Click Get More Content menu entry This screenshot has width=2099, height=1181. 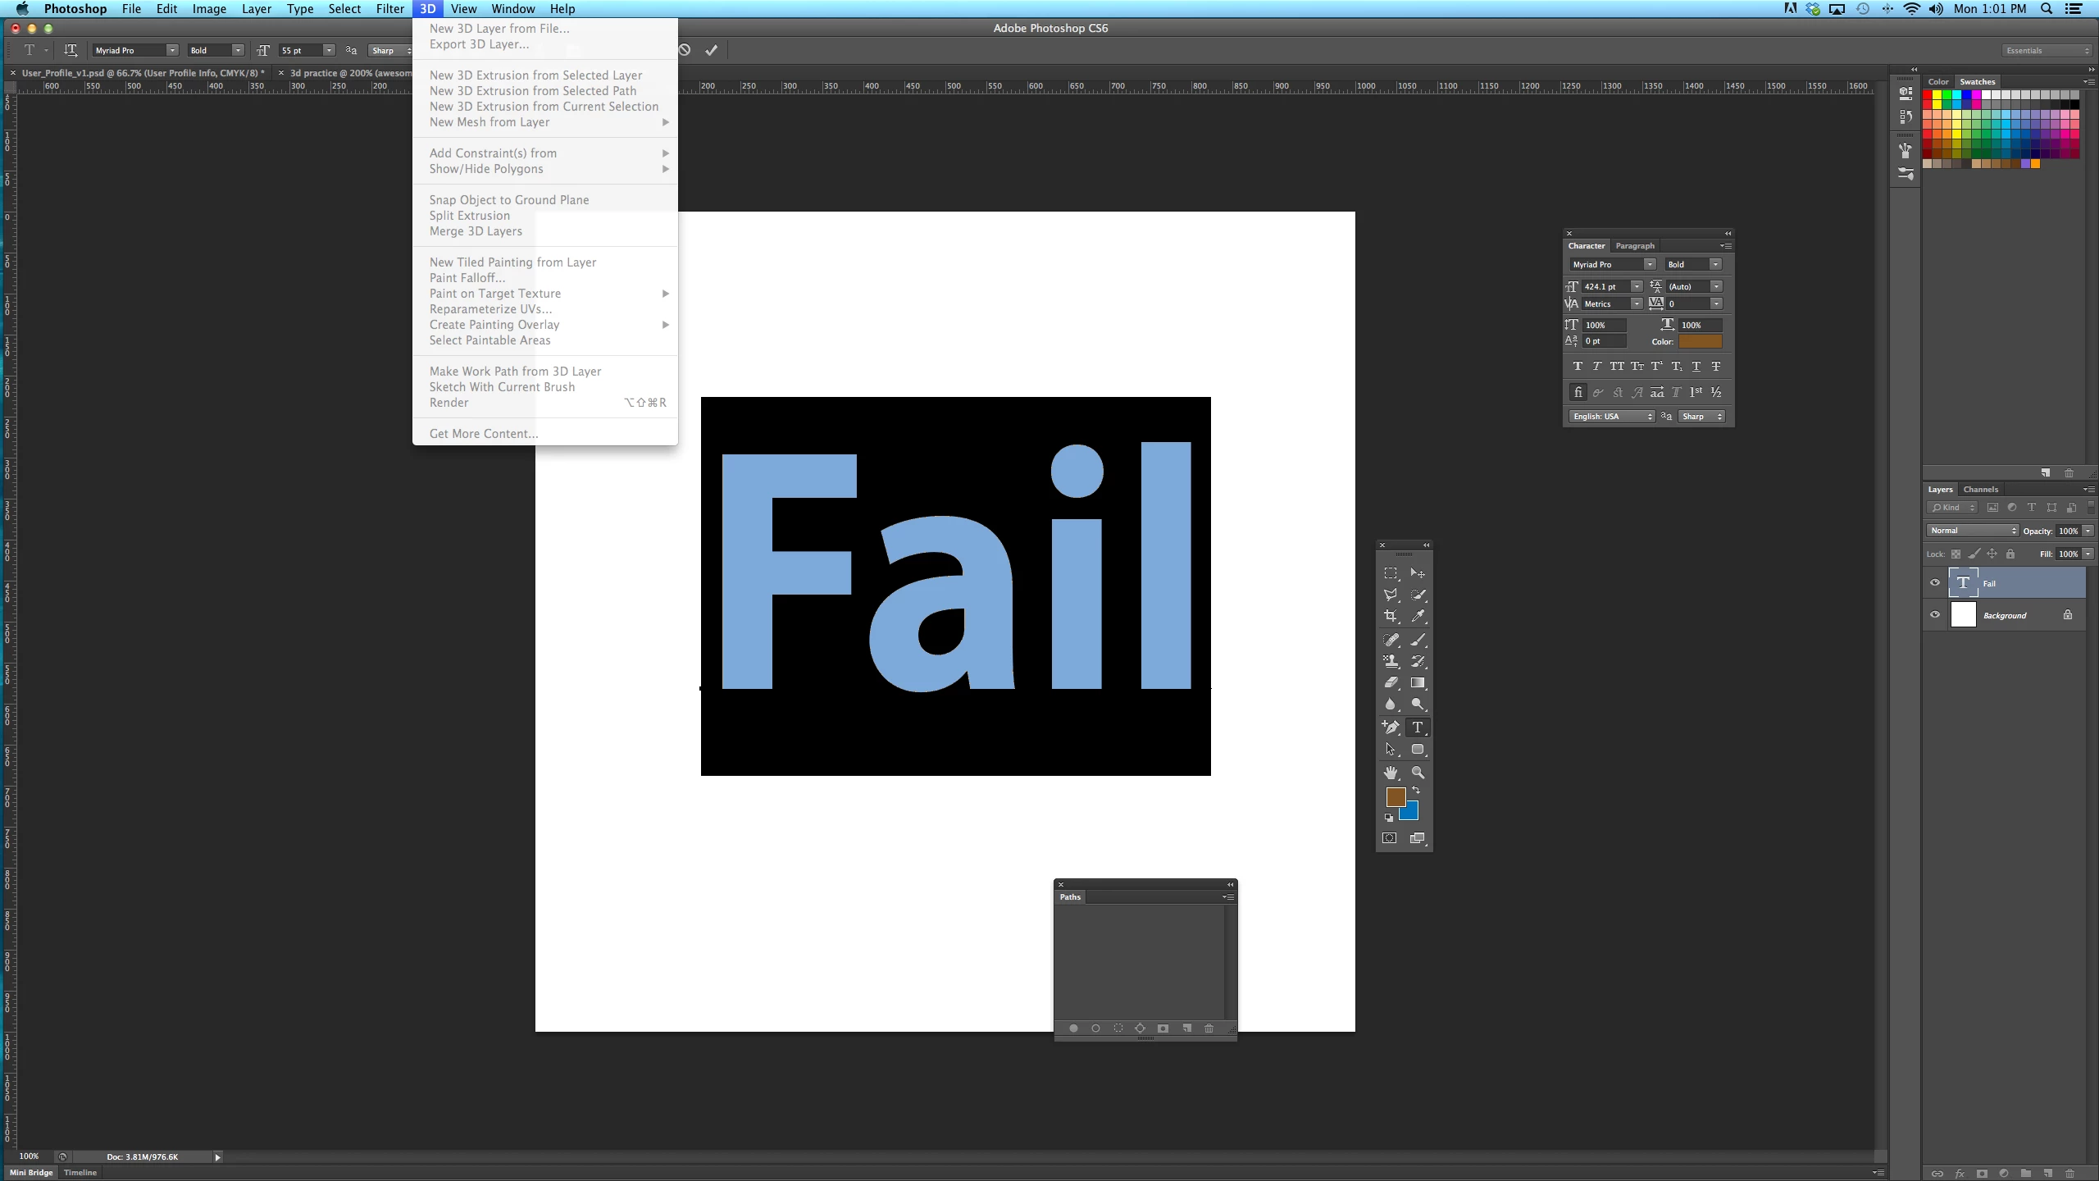(484, 434)
